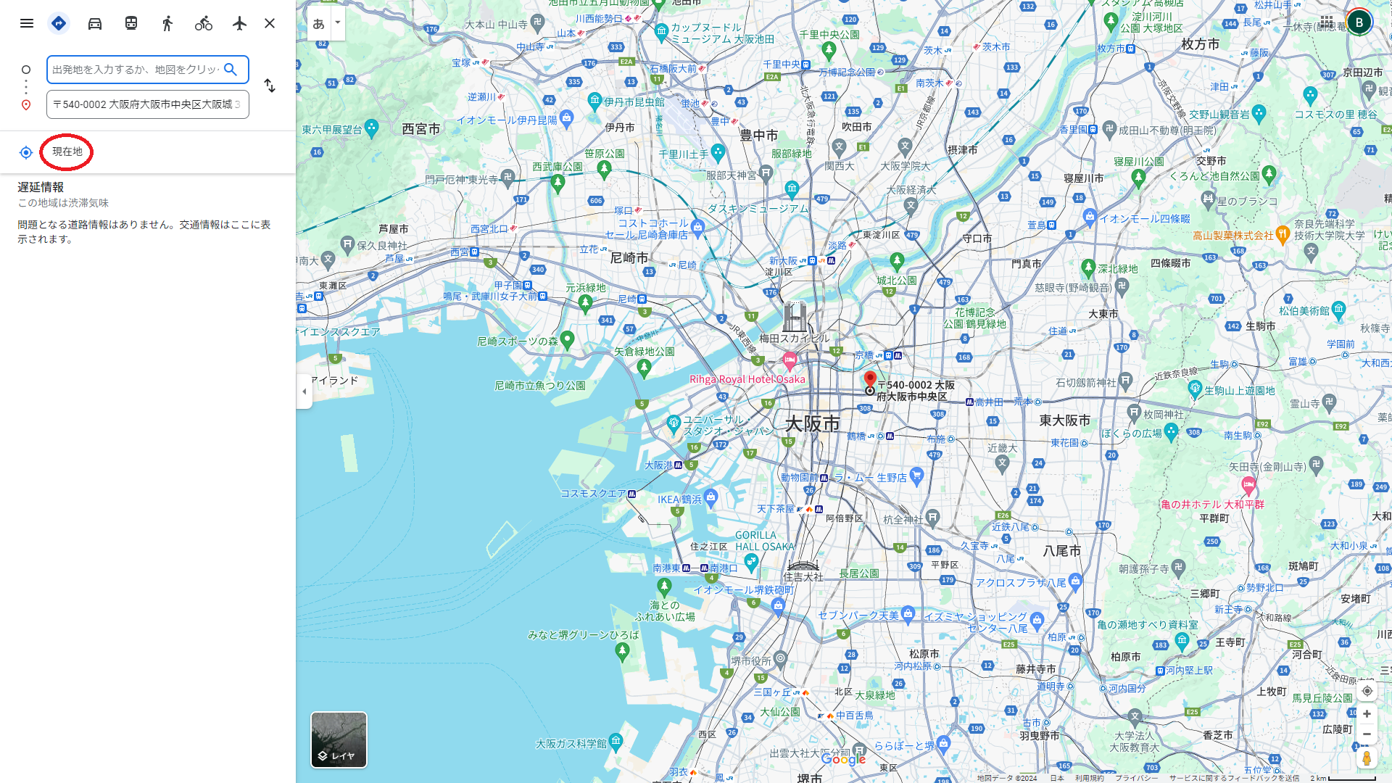
Task: Click the 豊中市 city label
Action: point(758,136)
